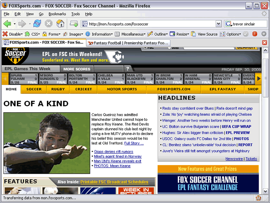Open the File menu
270x203 pixels.
point(6,14)
